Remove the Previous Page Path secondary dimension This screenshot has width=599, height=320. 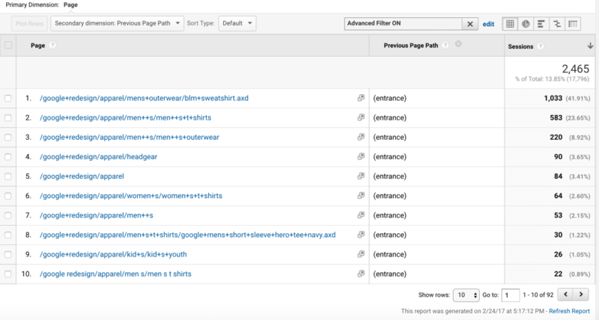pyautogui.click(x=458, y=44)
